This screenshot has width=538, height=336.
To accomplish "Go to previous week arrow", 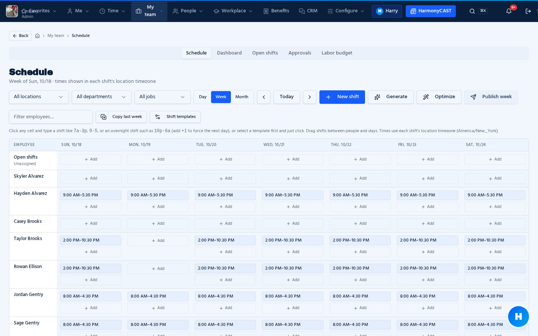I will [x=264, y=97].
